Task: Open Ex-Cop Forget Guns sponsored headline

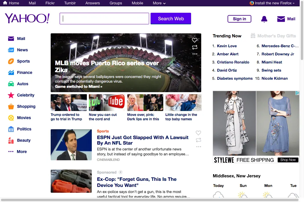Action: [x=137, y=182]
